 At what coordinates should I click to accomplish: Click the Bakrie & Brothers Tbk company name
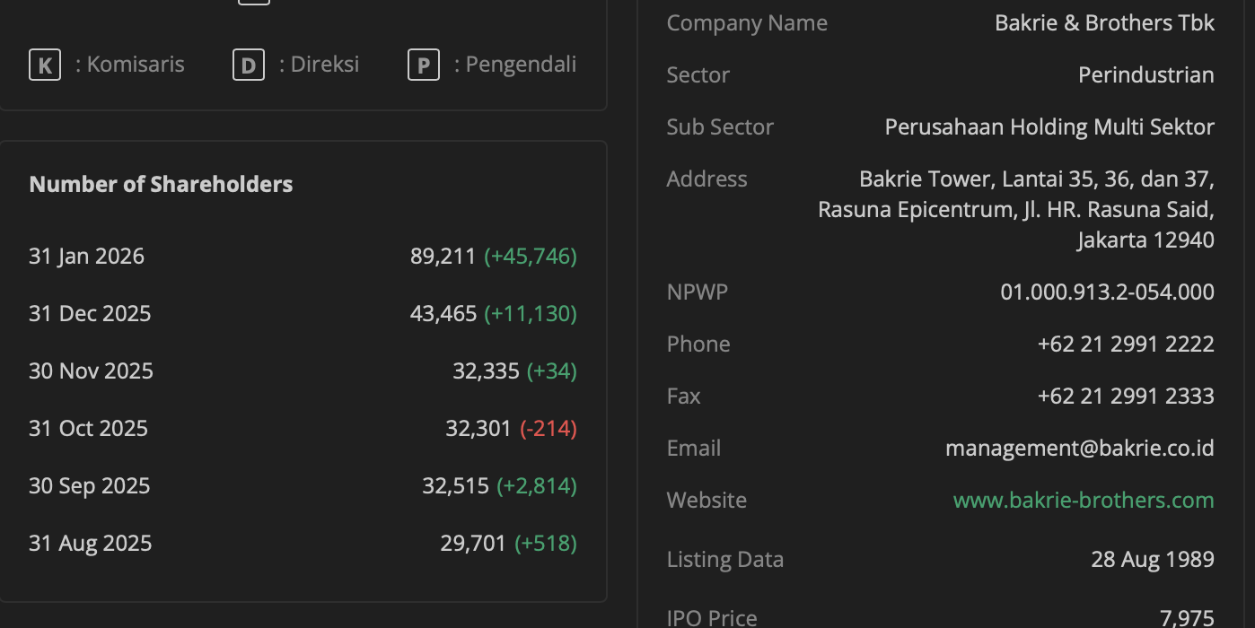click(1104, 23)
